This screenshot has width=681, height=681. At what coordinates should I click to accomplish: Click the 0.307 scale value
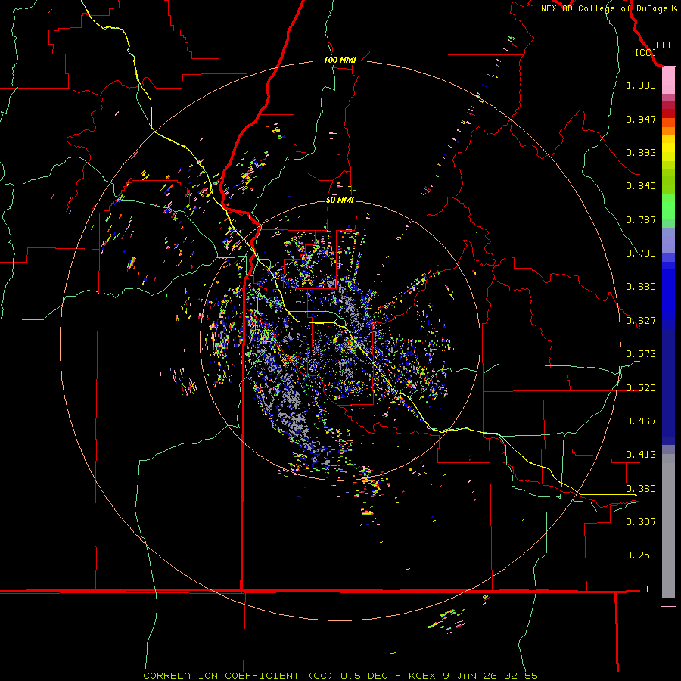641,522
